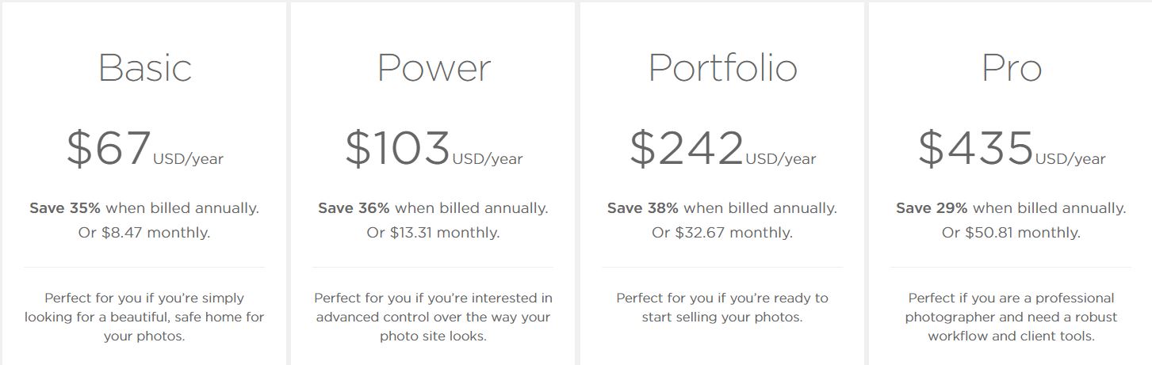The width and height of the screenshot is (1152, 365).
Task: Click the $67 USD/year price
Action: click(144, 149)
